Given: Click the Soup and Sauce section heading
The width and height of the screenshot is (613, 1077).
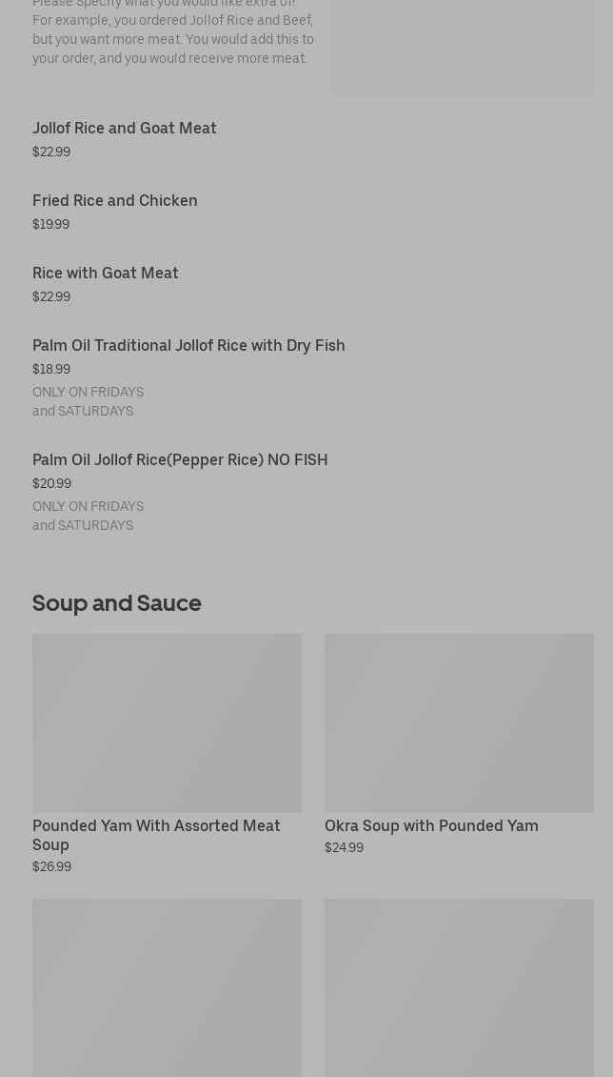Looking at the screenshot, I should coord(117,603).
